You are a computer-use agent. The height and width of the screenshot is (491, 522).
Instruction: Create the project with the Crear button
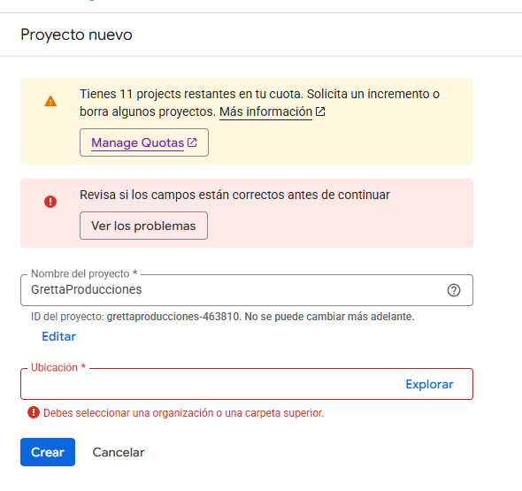(x=48, y=452)
